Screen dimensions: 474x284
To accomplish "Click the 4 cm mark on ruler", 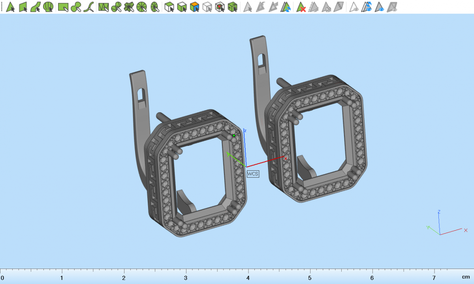I will click(x=248, y=273).
